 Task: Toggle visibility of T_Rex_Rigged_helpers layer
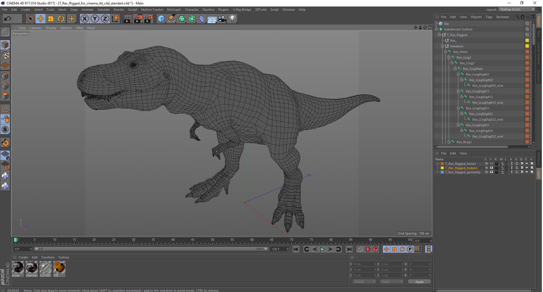click(491, 168)
